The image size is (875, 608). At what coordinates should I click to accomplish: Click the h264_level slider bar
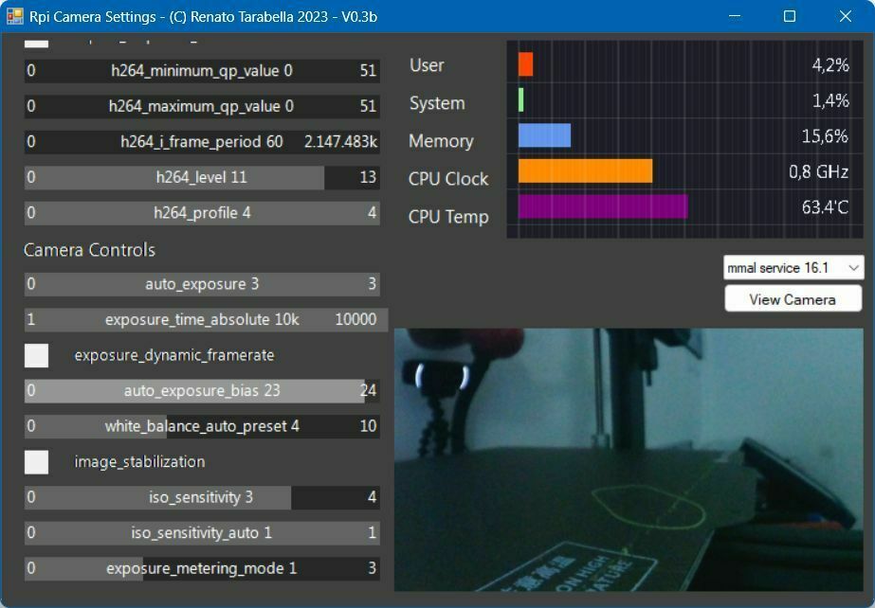click(201, 177)
